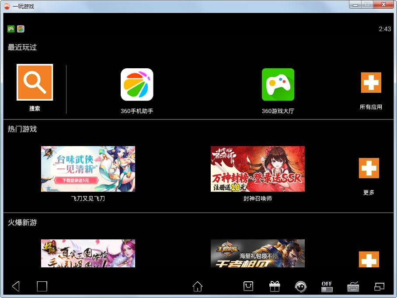397x298 pixels.
Task: Expand 火爆新游 section with plus button
Action: pyautogui.click(x=369, y=259)
